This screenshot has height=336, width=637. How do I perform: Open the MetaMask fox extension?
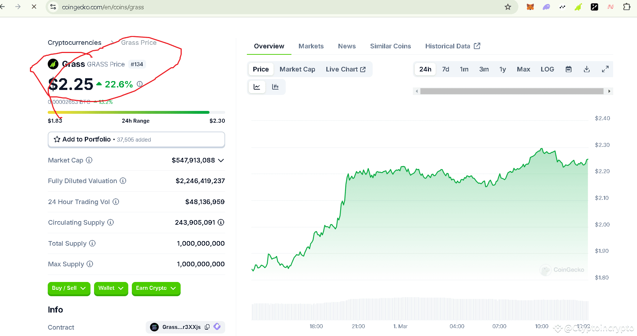click(x=530, y=7)
